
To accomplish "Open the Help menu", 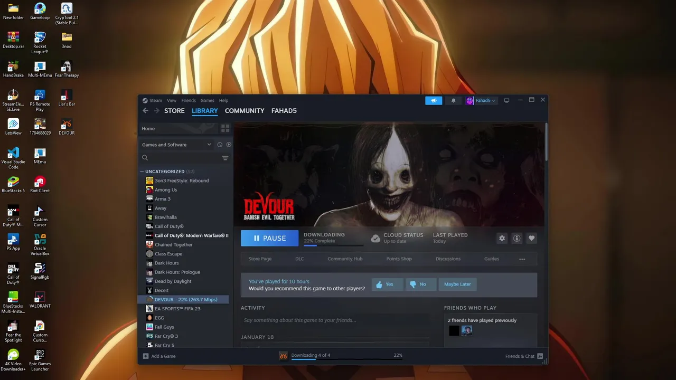I will click(x=223, y=100).
